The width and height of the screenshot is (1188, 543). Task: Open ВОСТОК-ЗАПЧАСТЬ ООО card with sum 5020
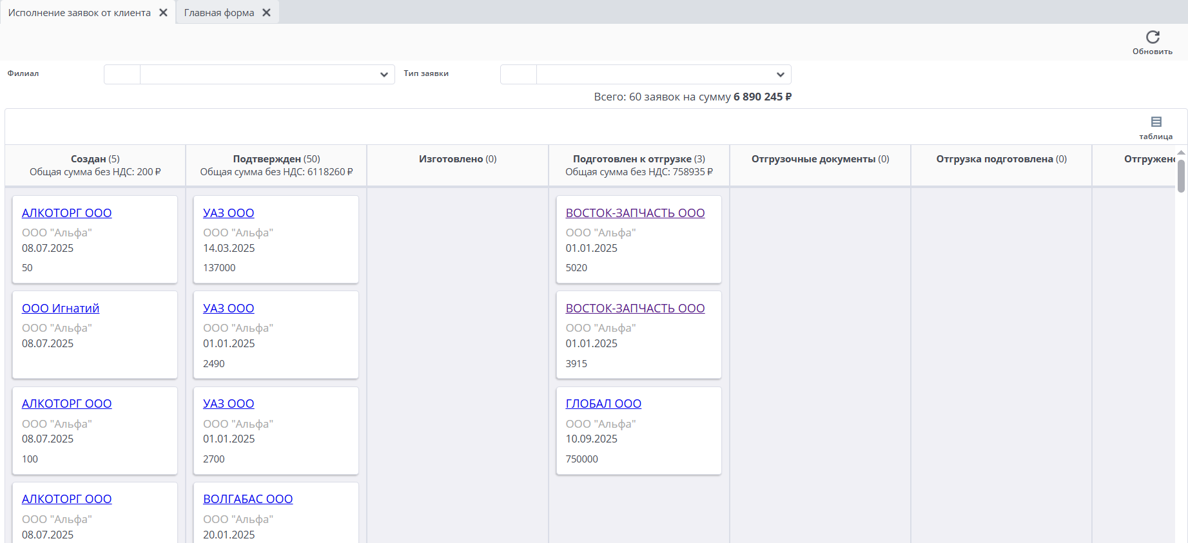click(635, 213)
